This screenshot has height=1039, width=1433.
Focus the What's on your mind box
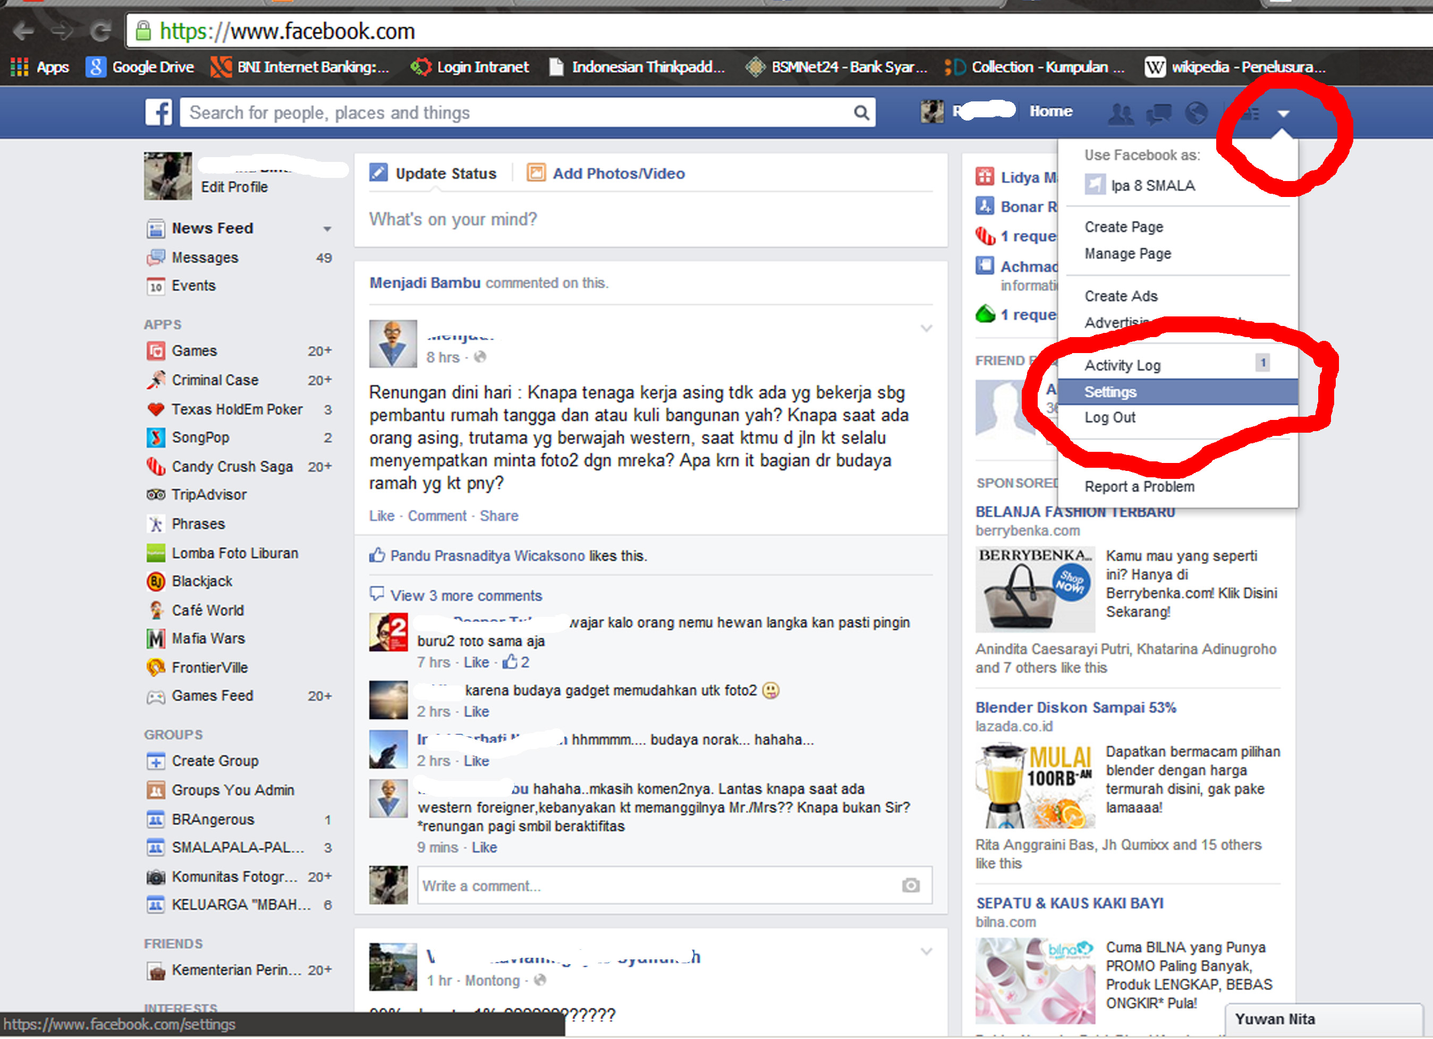click(x=650, y=220)
